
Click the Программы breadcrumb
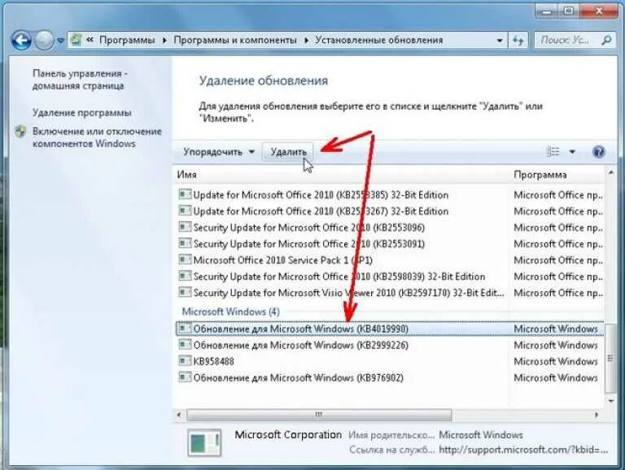[x=127, y=40]
